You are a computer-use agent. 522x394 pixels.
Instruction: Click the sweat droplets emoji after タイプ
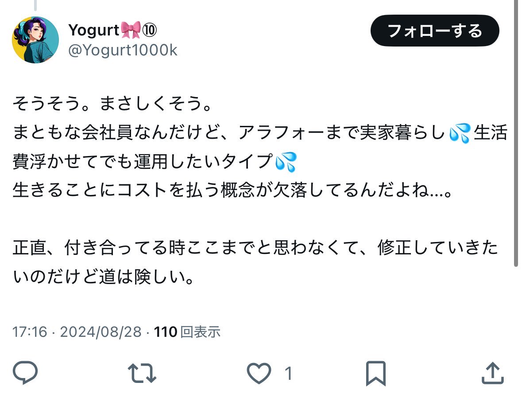pos(286,162)
